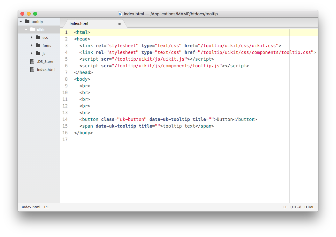Click index.html file name in status bar
This screenshot has height=237, width=336.
[x=31, y=207]
